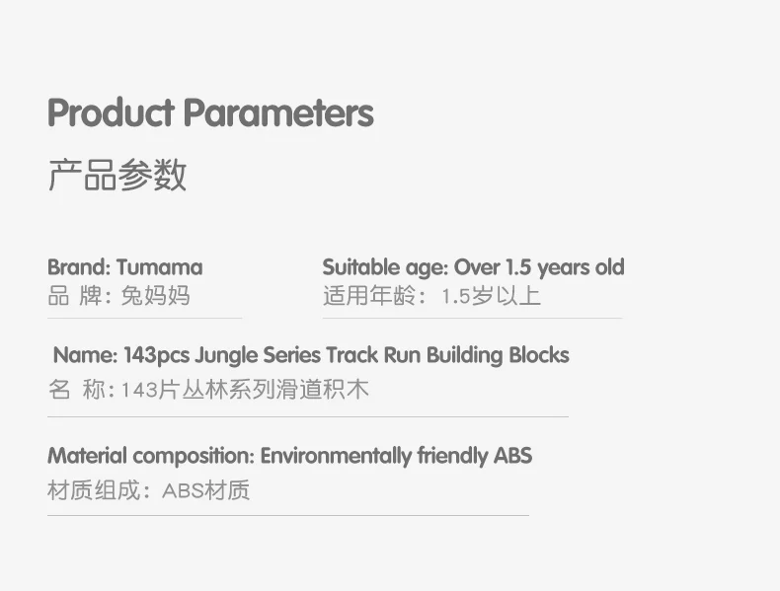The width and height of the screenshot is (780, 591).
Task: Click the Chinese title 产品参数
Action: [117, 175]
